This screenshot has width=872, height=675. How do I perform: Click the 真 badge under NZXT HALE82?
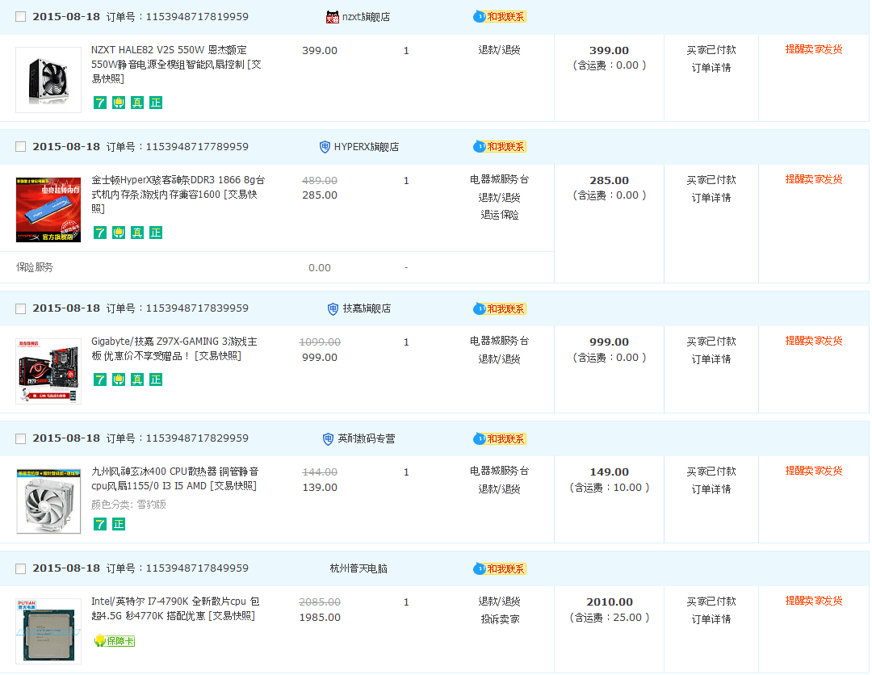pyautogui.click(x=136, y=103)
